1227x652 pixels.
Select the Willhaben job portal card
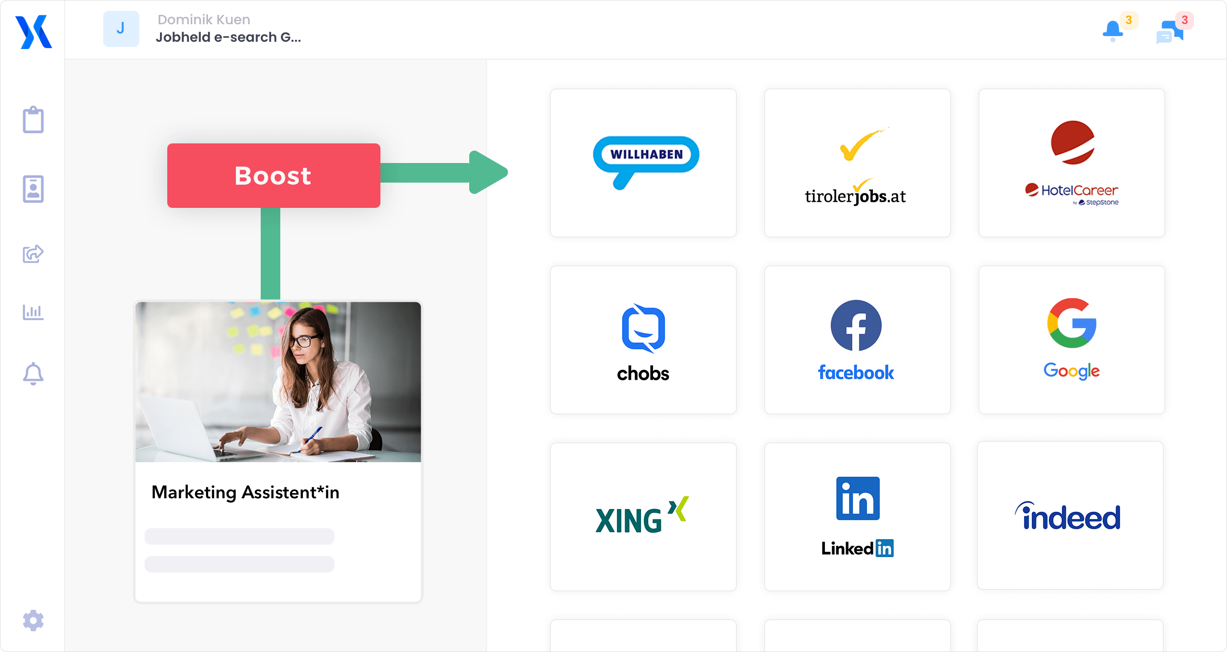643,163
